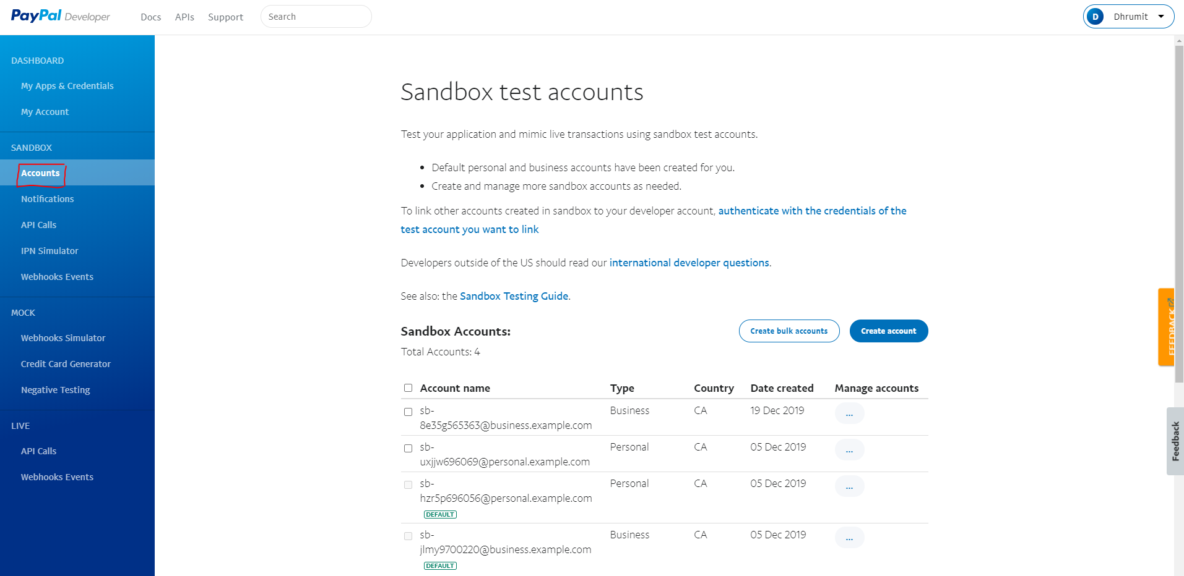Click the Date created column header
The image size is (1184, 576).
click(x=782, y=388)
